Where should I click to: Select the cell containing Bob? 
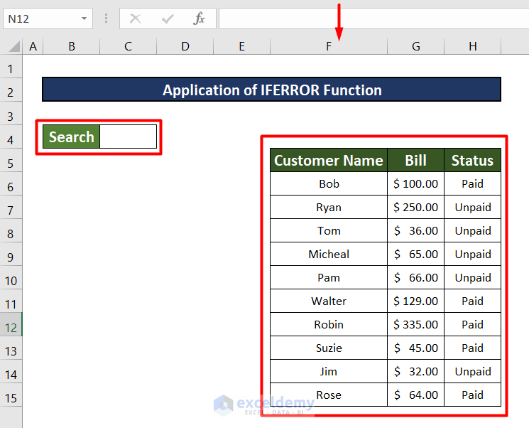pyautogui.click(x=329, y=183)
